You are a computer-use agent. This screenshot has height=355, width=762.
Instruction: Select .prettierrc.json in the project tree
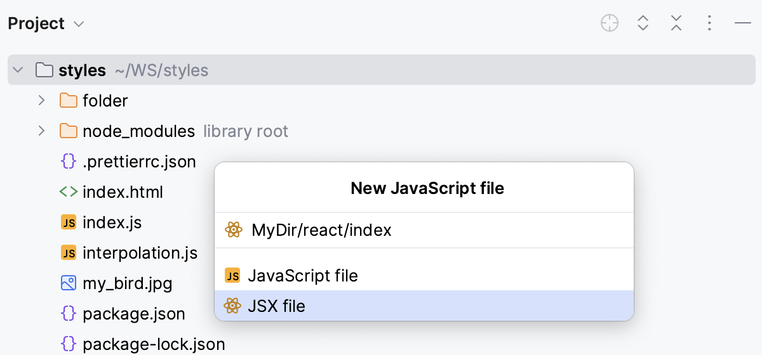pos(139,162)
